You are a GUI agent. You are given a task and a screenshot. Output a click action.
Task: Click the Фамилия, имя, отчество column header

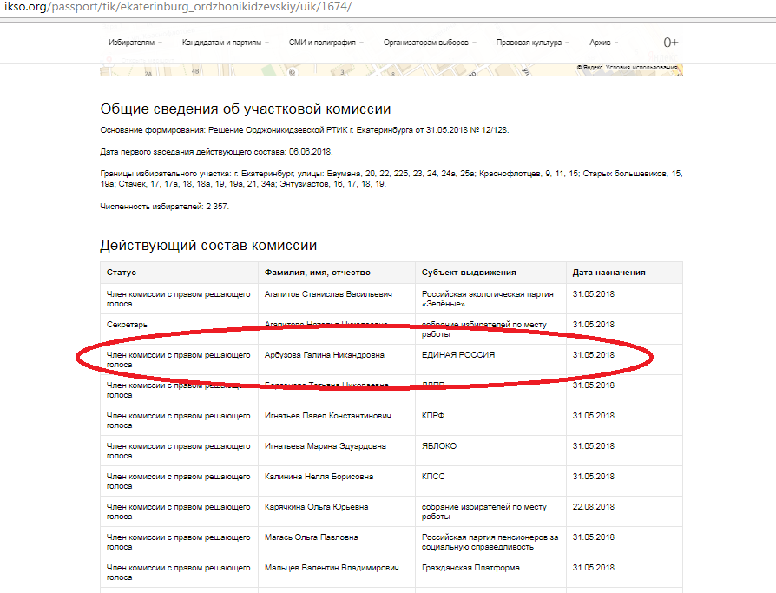click(x=317, y=273)
